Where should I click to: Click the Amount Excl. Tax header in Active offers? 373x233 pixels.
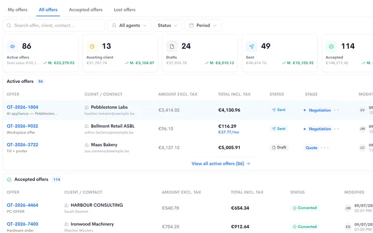coord(178,94)
